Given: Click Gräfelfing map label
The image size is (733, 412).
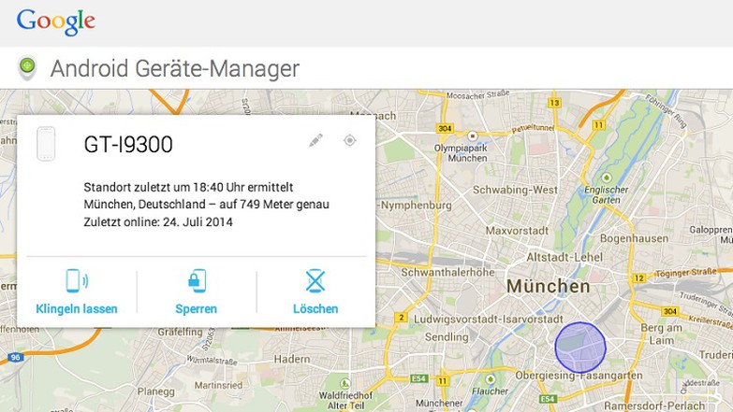Looking at the screenshot, I should coord(180,333).
